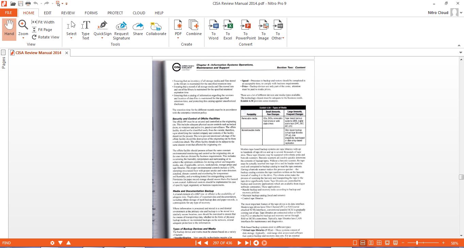464x248 pixels.
Task: Convert the document To Excel
Action: [x=228, y=30]
